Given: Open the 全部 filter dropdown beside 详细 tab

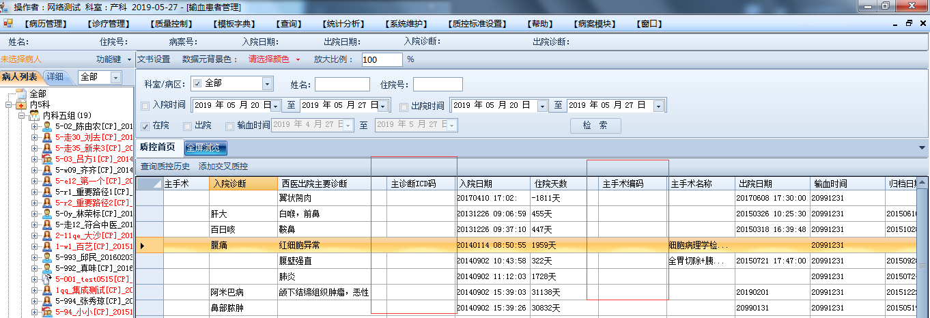Looking at the screenshot, I should 115,77.
